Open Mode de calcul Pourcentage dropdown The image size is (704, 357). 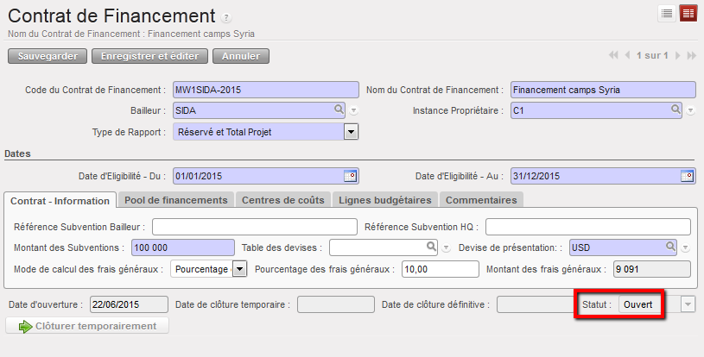click(239, 269)
